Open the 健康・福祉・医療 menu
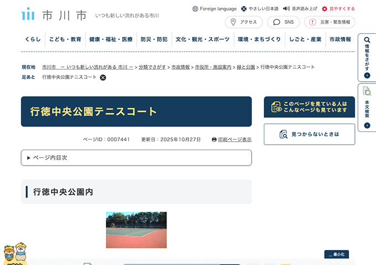The width and height of the screenshot is (376, 265). pos(111,39)
